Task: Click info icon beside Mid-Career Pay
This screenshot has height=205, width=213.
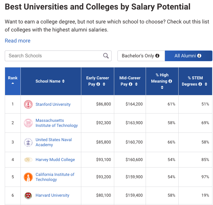Action: 131,84
